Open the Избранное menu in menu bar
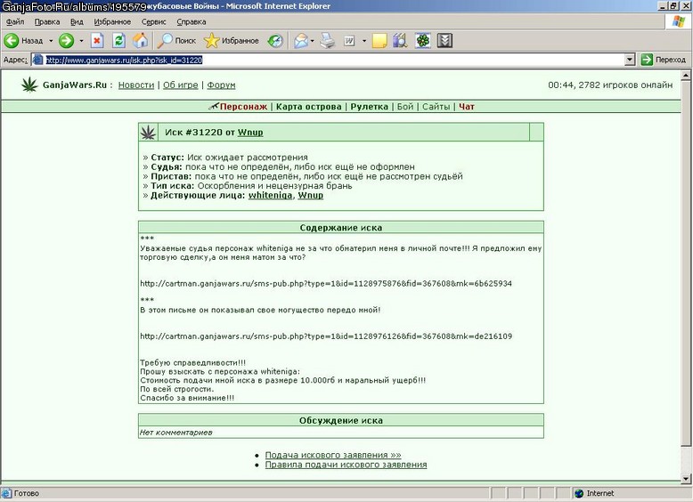The width and height of the screenshot is (693, 502). click(112, 21)
